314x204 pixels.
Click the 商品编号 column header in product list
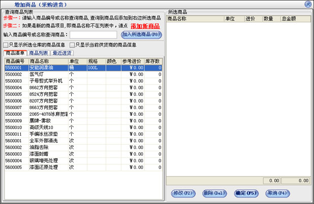16,61
